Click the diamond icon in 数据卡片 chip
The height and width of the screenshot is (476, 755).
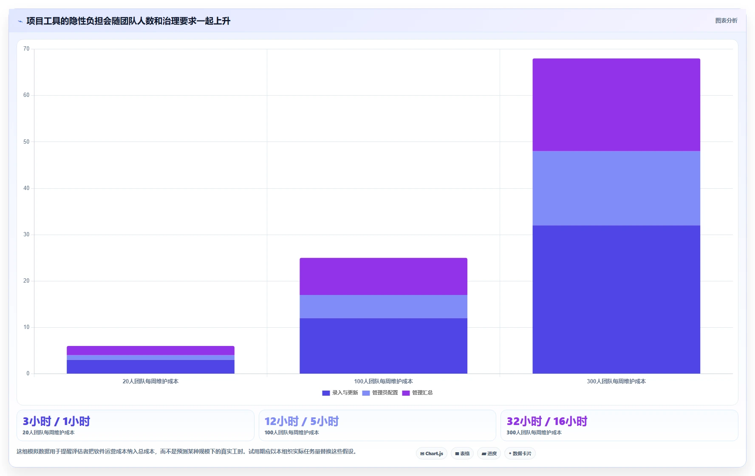[x=510, y=453]
